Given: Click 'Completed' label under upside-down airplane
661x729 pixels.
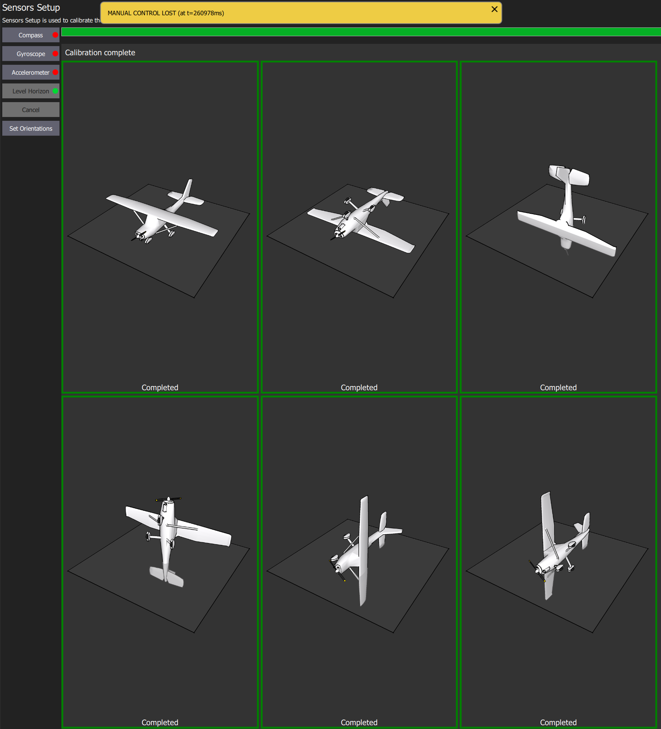Looking at the screenshot, I should [x=359, y=387].
